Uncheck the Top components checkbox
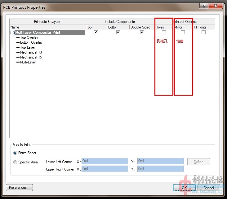 [96, 32]
